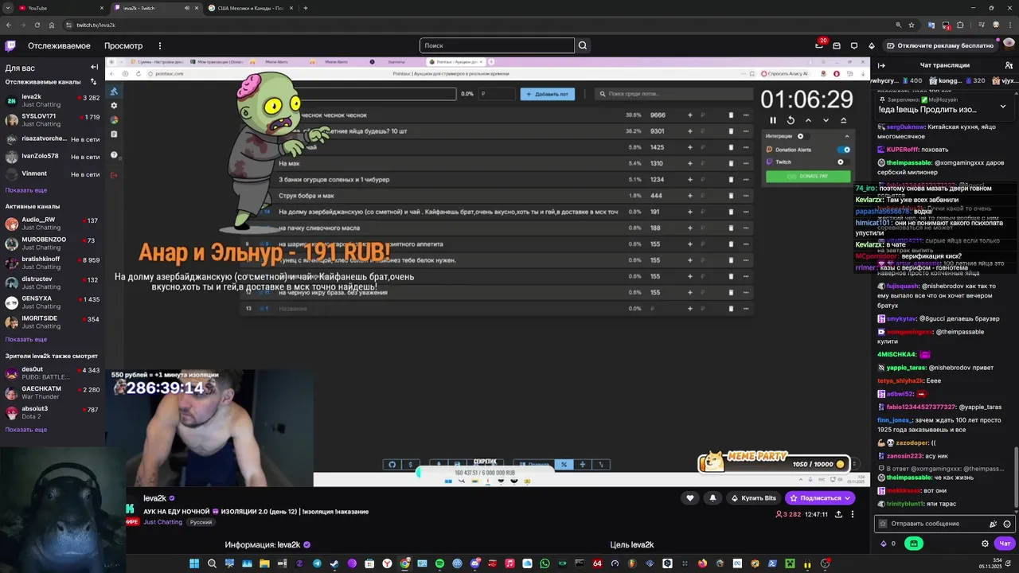1019x573 pixels.
Task: Open SYSLOV171 channel in sidebar
Action: click(53, 120)
